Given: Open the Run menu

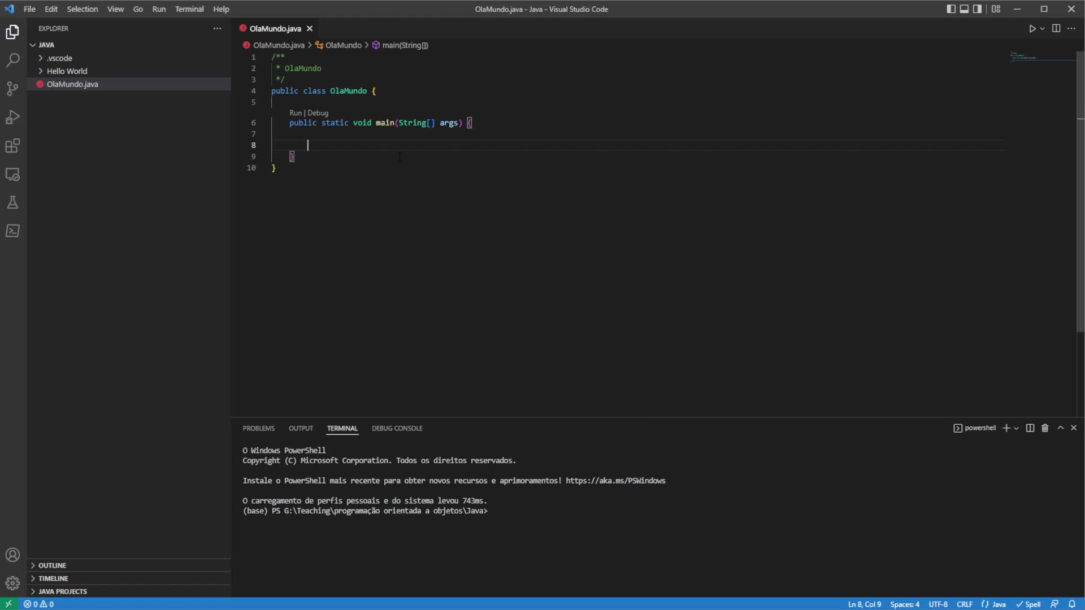Looking at the screenshot, I should coord(159,9).
